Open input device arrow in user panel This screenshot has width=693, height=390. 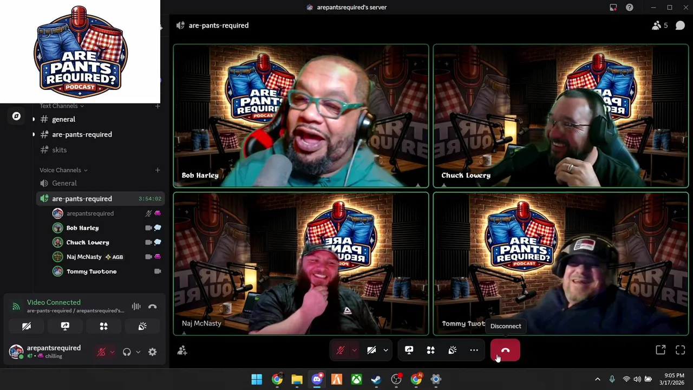pos(112,352)
